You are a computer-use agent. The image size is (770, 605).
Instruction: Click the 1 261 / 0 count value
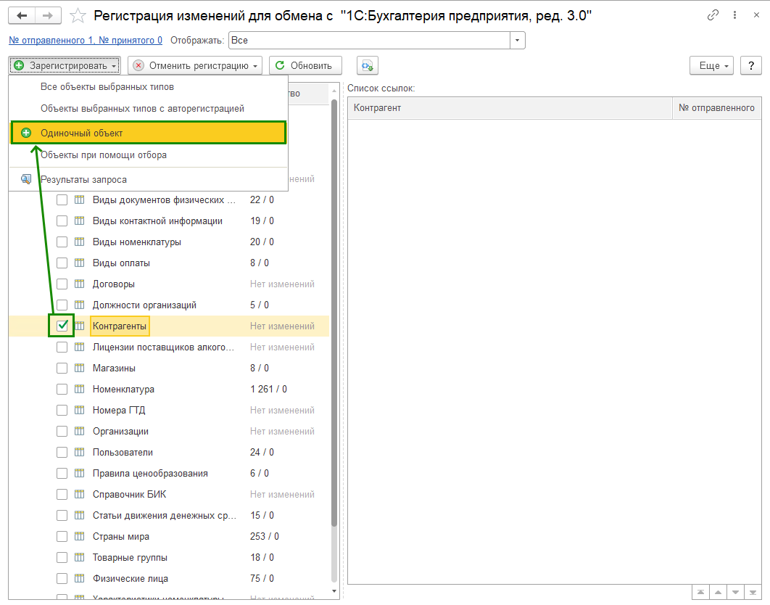tap(268, 390)
